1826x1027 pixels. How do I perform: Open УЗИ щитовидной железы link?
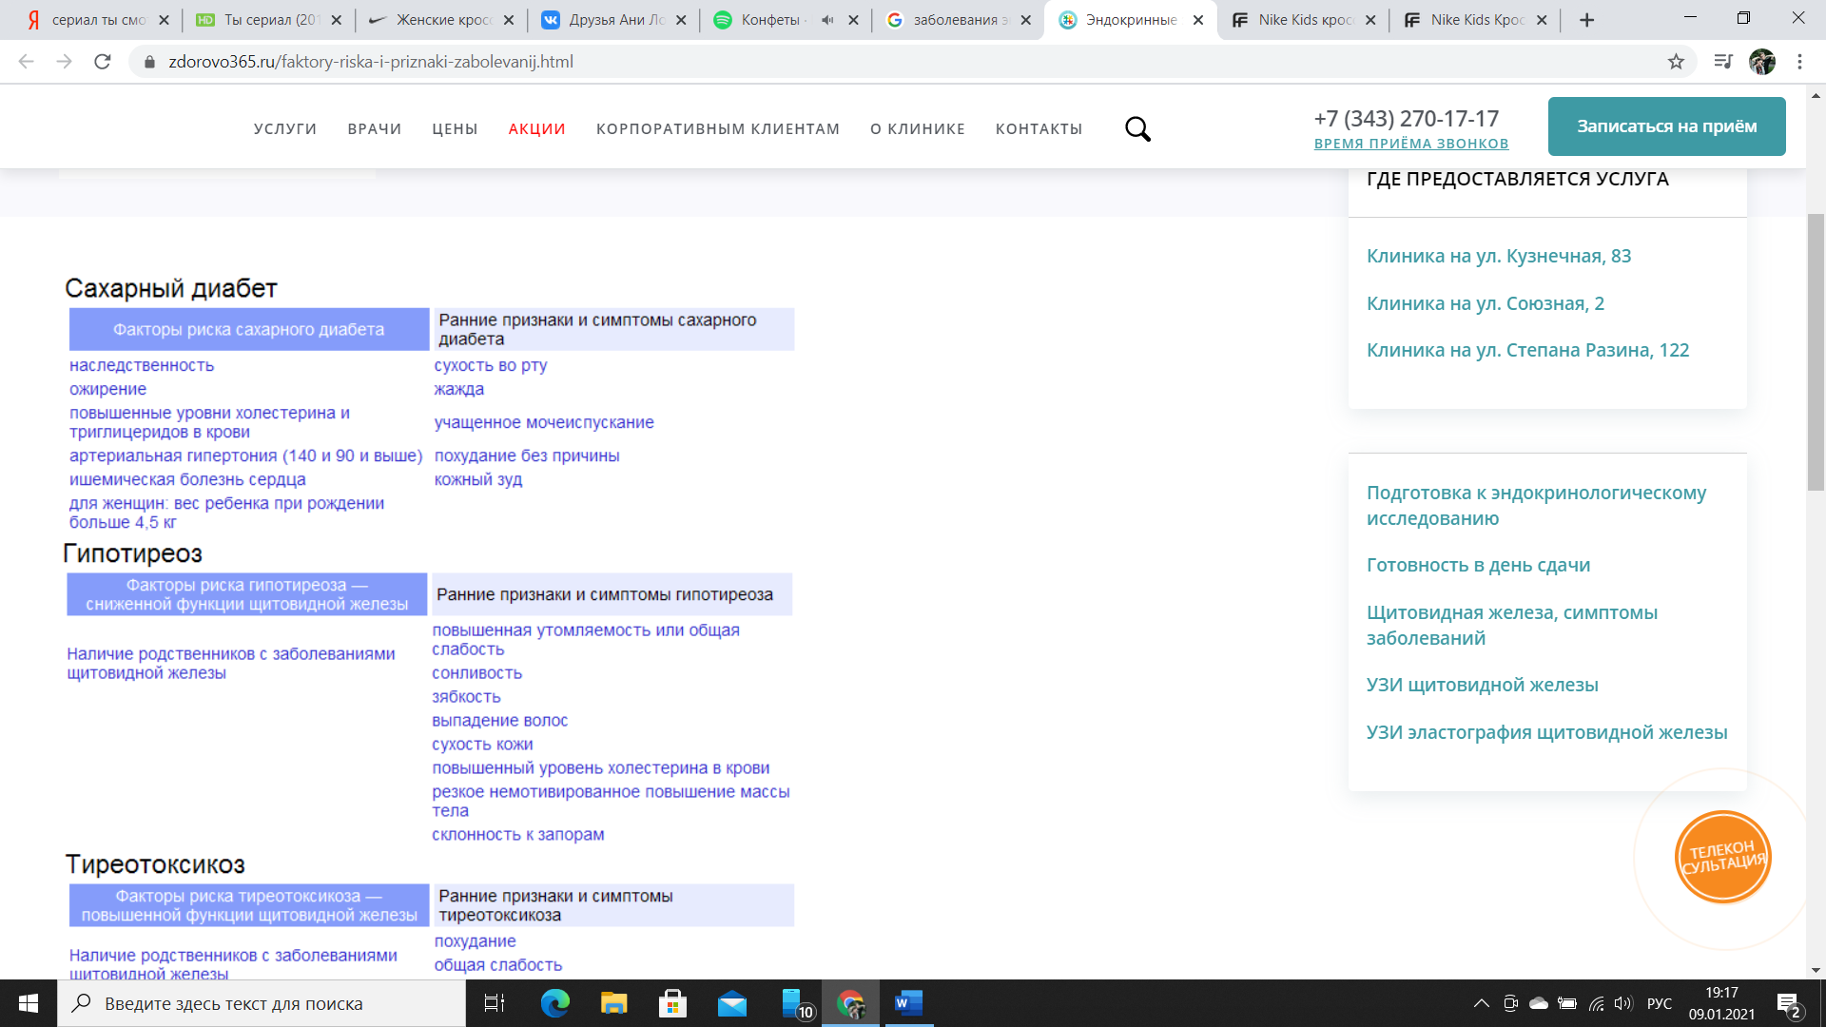point(1482,685)
